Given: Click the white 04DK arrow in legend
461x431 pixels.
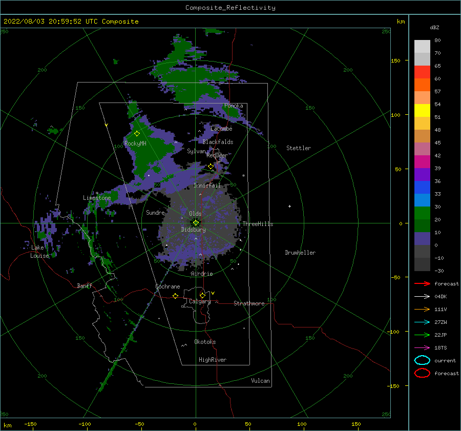Looking at the screenshot, I should pyautogui.click(x=422, y=296).
